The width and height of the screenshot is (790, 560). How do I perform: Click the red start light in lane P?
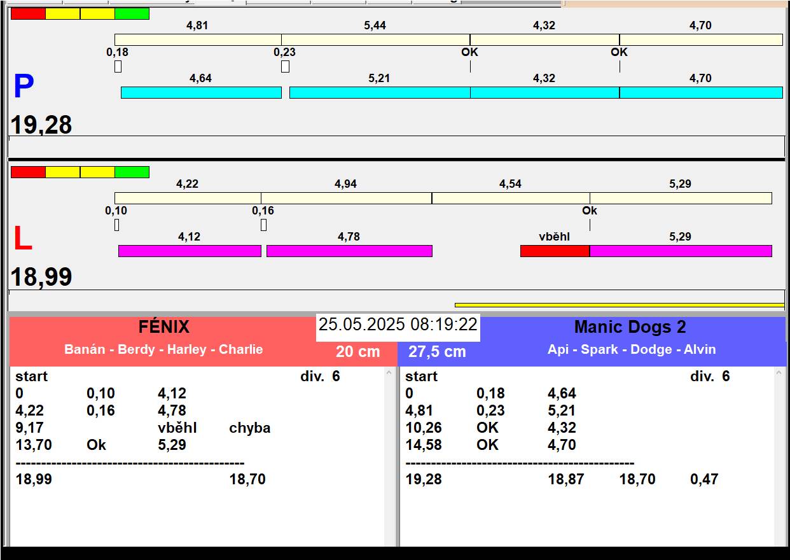(29, 14)
